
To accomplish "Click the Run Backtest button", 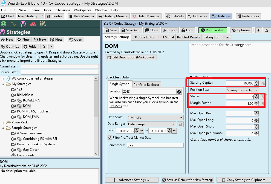I will pos(213,30).
